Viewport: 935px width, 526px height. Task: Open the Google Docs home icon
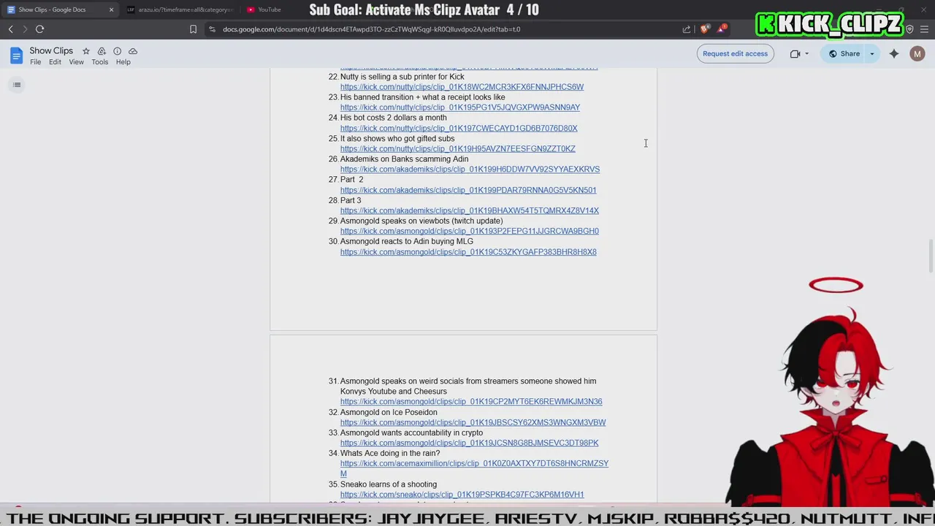[x=16, y=56]
